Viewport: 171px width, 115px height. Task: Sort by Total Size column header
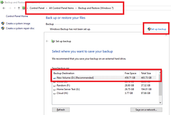(x=148, y=73)
